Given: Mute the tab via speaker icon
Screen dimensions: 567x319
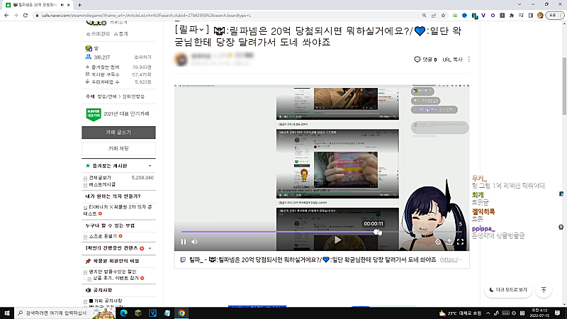Looking at the screenshot, I should (62, 5).
